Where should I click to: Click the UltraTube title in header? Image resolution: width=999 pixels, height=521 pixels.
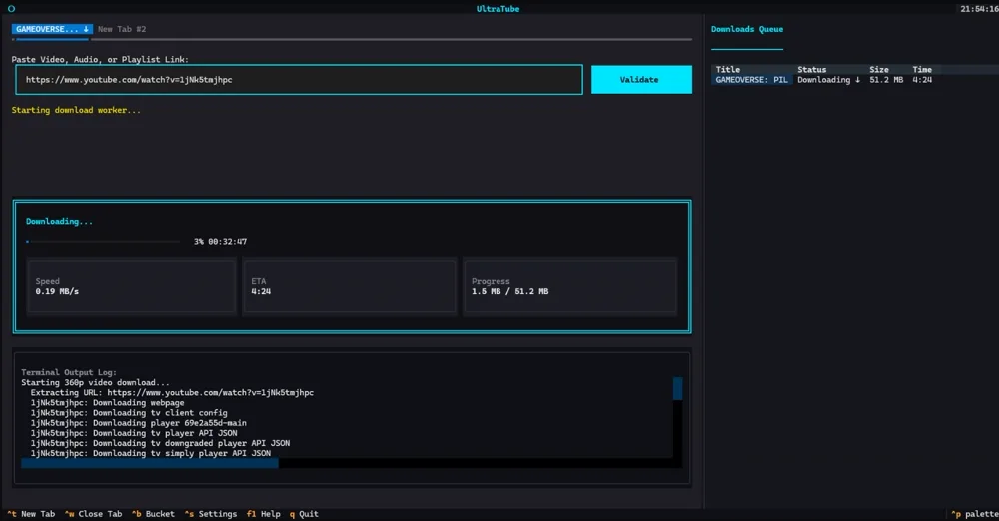tap(498, 9)
